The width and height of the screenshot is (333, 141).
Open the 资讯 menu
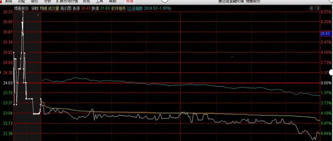point(86,1)
